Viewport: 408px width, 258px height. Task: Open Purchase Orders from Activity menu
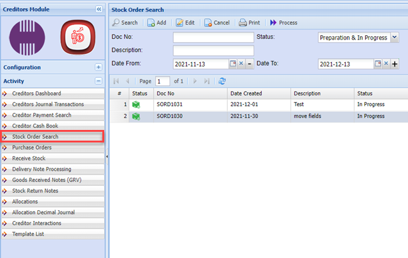click(x=32, y=148)
